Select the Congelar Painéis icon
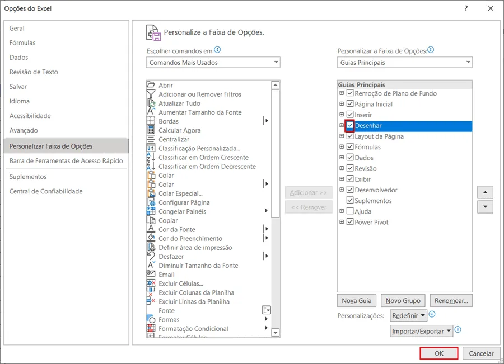This screenshot has height=364, width=504. [151, 211]
